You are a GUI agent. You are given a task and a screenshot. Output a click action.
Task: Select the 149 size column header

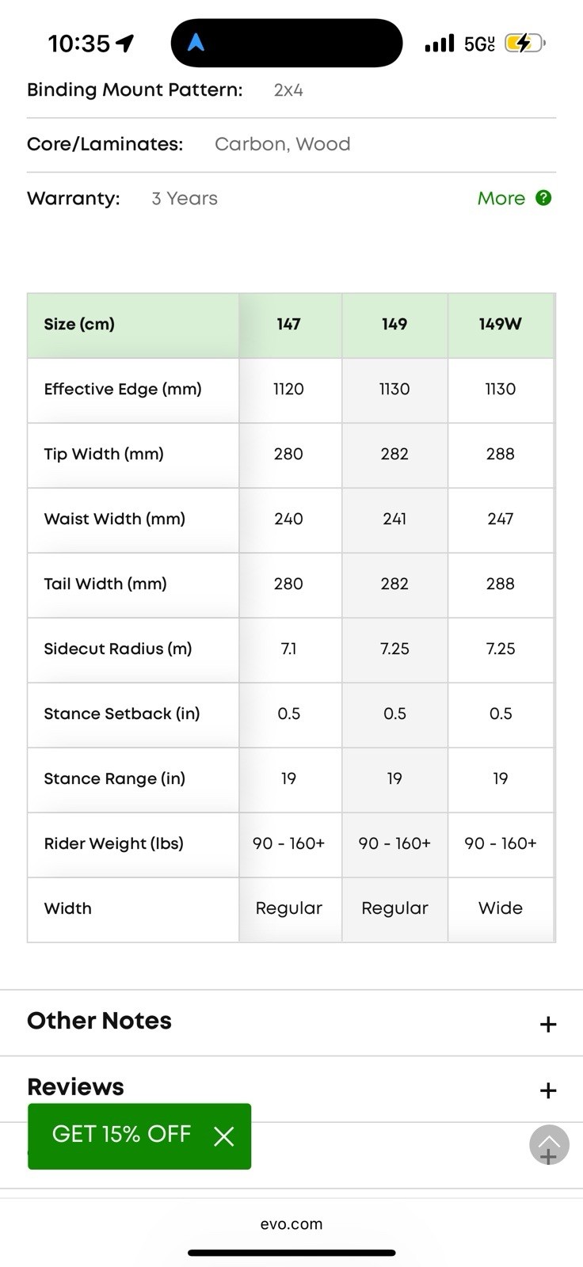coord(394,325)
